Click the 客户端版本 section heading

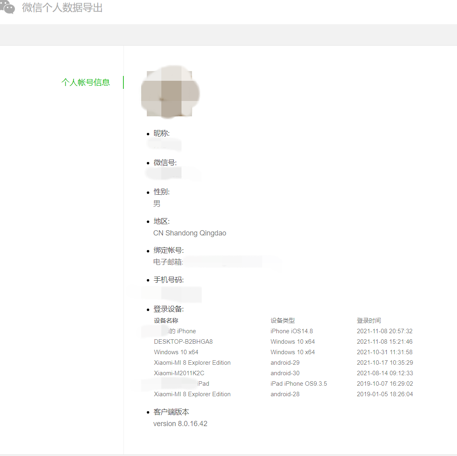coord(171,412)
